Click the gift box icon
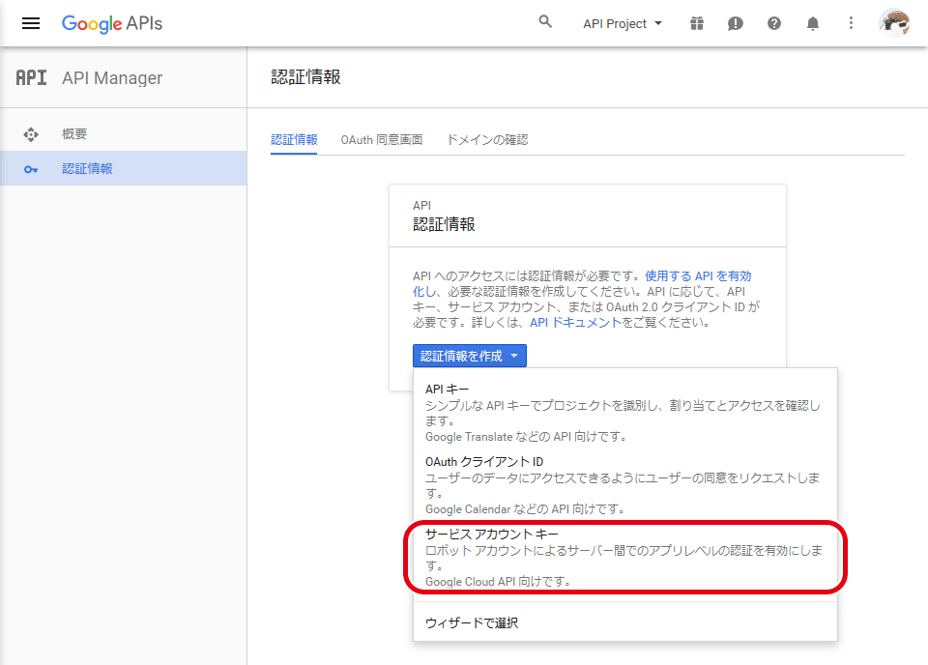Viewport: 928px width, 665px height. coord(697,23)
